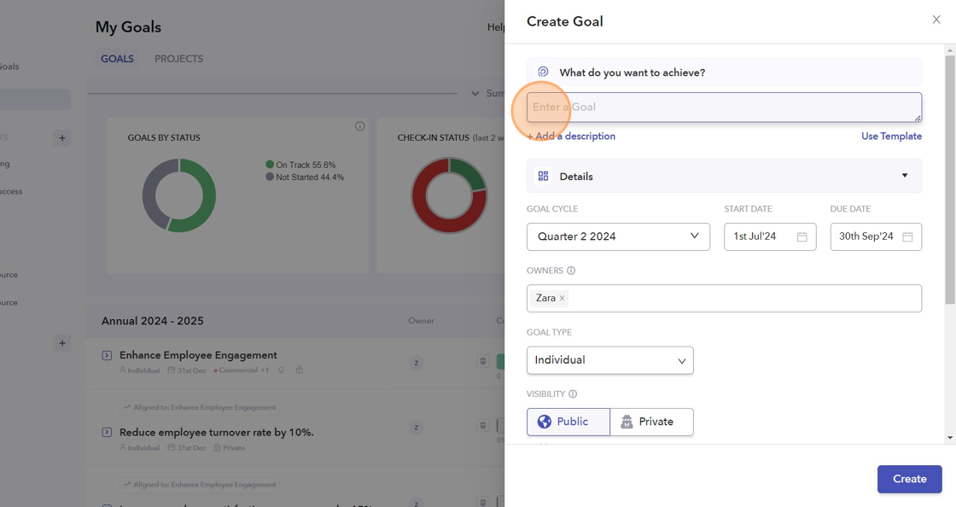
Task: Collapse the Details section arrow
Action: tap(905, 176)
